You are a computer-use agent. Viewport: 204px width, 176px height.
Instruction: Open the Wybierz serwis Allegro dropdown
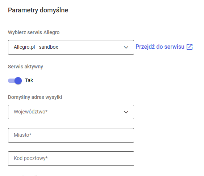71,47
